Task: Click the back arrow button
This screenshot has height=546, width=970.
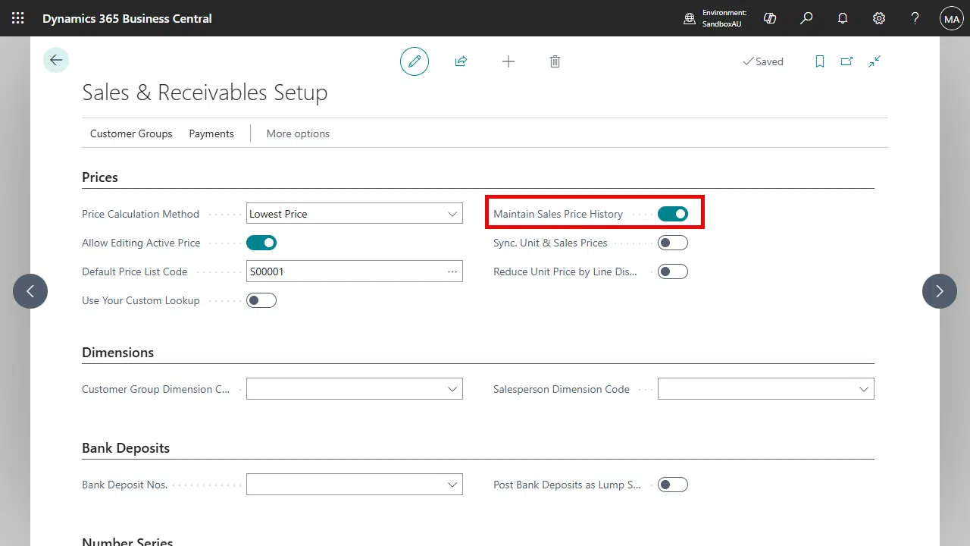Action: coord(56,61)
